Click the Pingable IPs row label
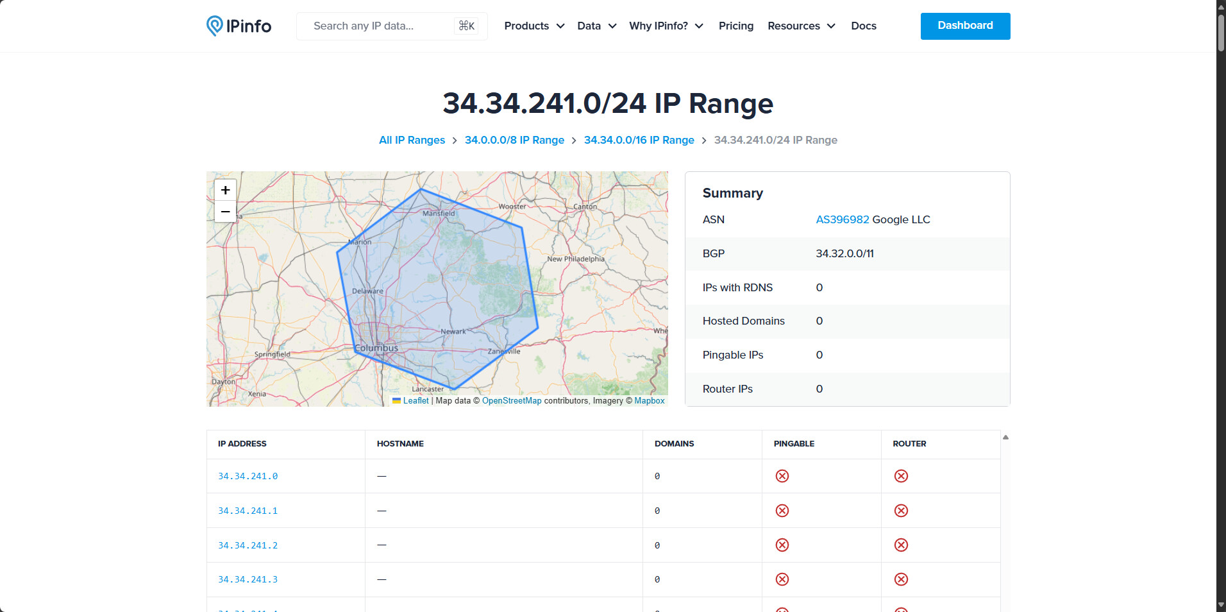Screen dimensions: 1226x612 (x=732, y=355)
